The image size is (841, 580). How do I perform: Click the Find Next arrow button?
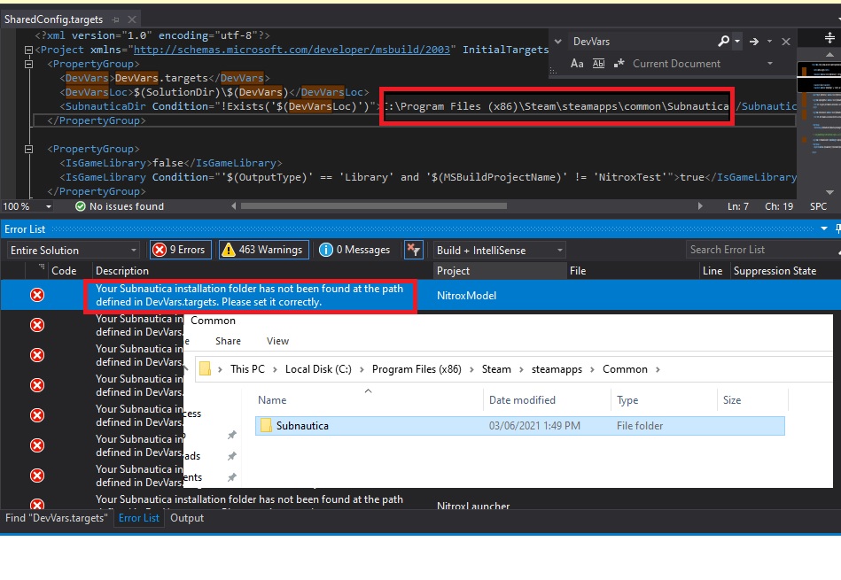coord(754,42)
